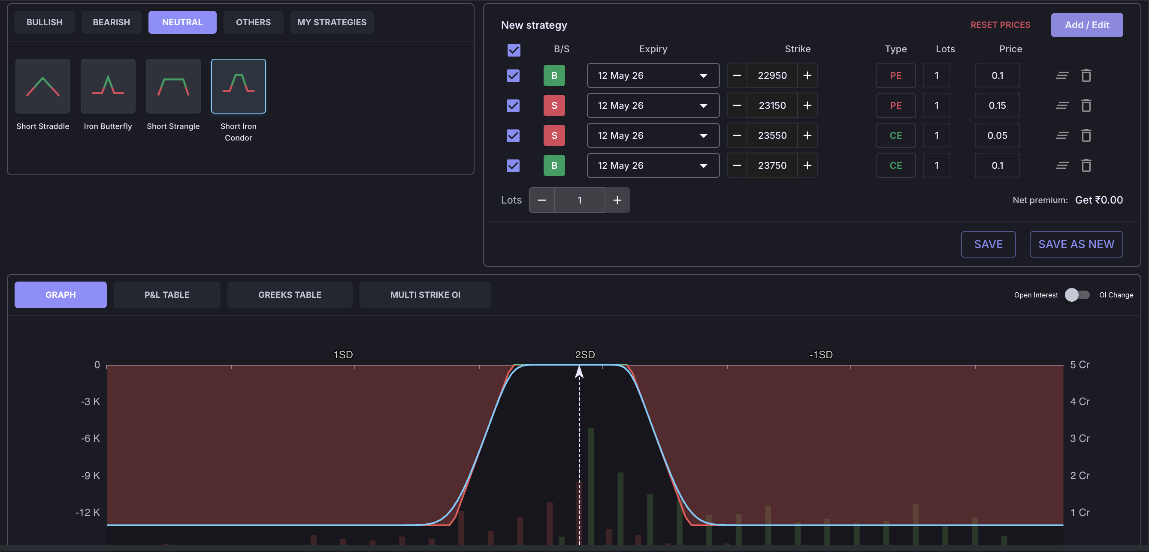Screen dimensions: 1149x552
Task: Switch option type of 23750 leg
Action: 896,166
